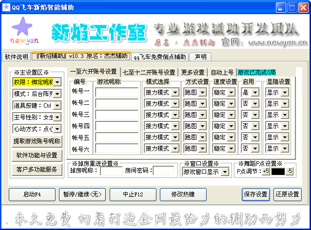Expand 帐号四 跑图 method dropdown

click(x=202, y=126)
